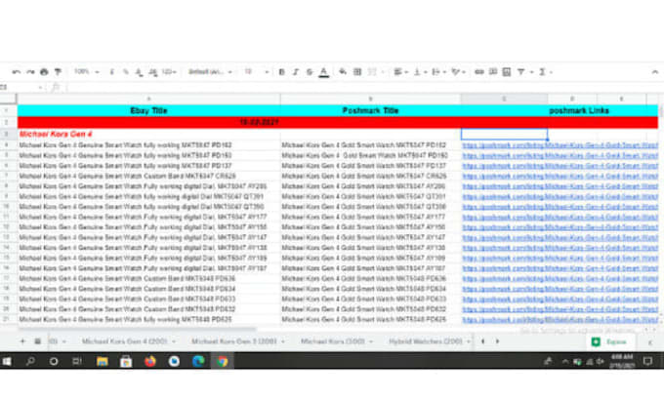664x401 pixels.
Task: Open the Poshmark link in row 10
Action: point(560,207)
